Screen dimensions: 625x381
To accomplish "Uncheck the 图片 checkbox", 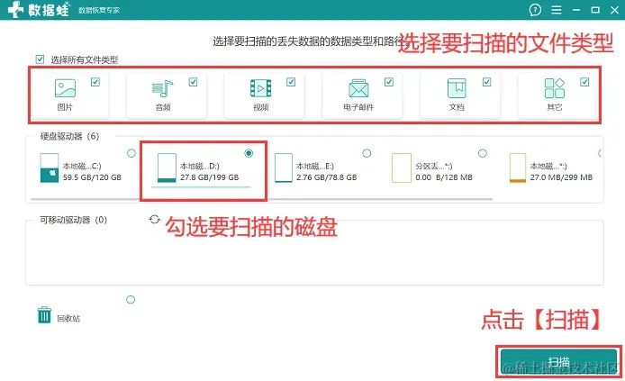I will 95,82.
